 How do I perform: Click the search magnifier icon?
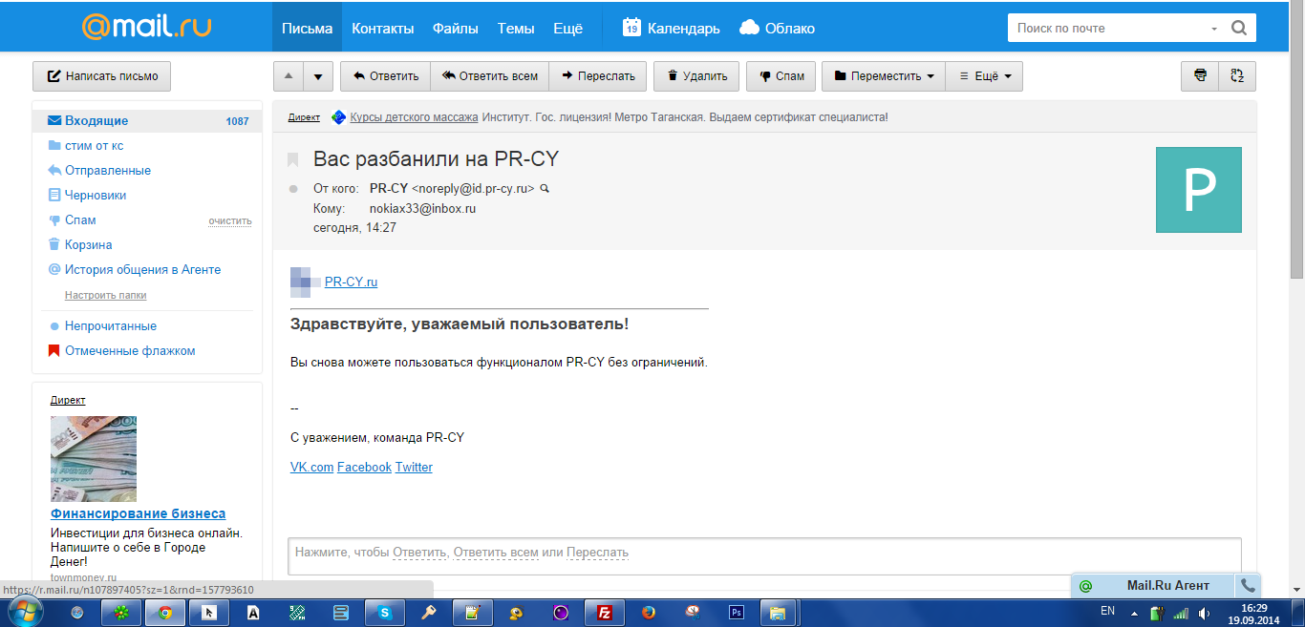[x=1238, y=28]
